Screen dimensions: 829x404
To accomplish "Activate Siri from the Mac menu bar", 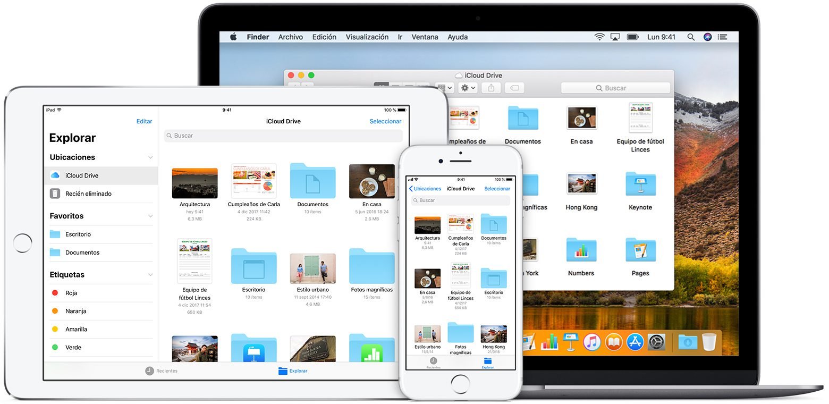I will pos(707,37).
